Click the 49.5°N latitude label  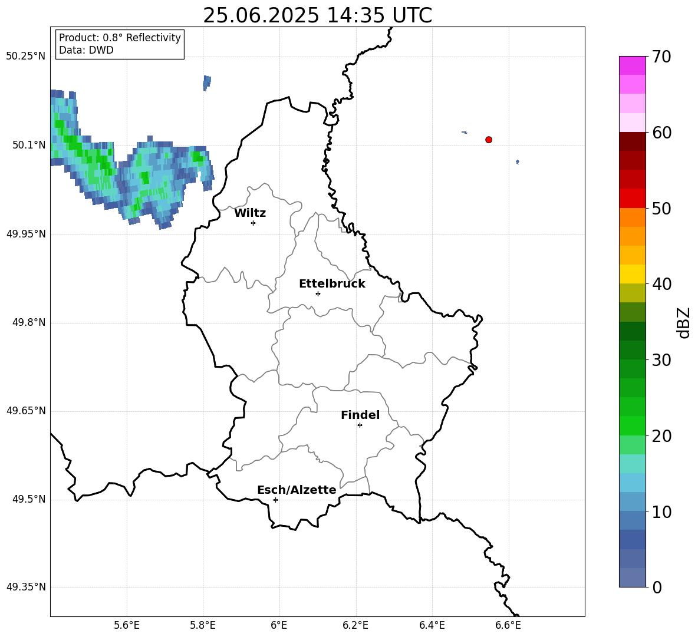(x=29, y=499)
